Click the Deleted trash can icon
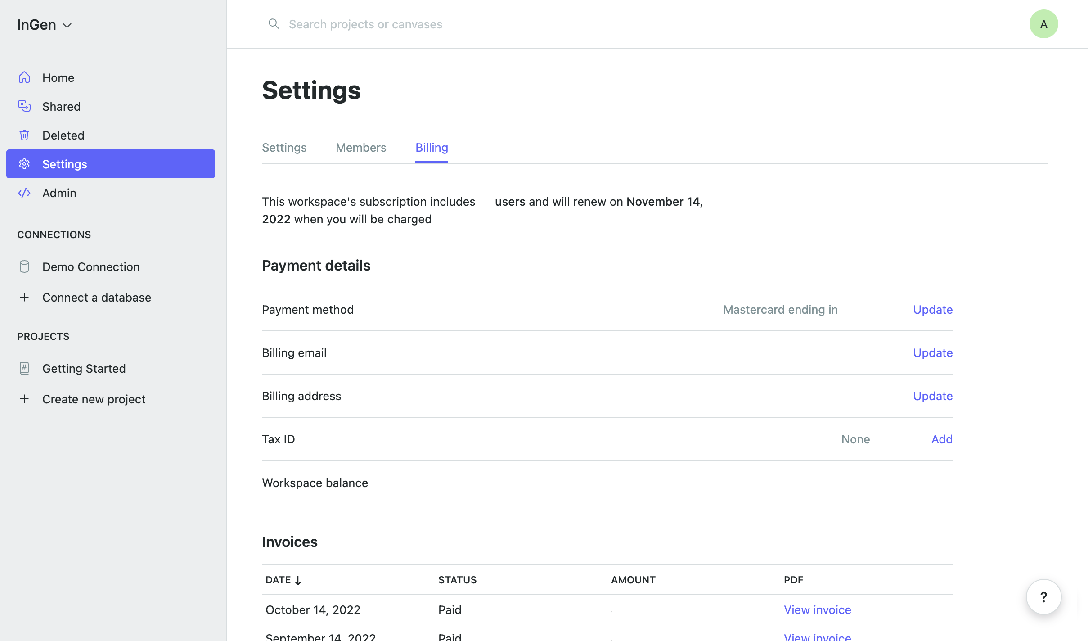 24,135
